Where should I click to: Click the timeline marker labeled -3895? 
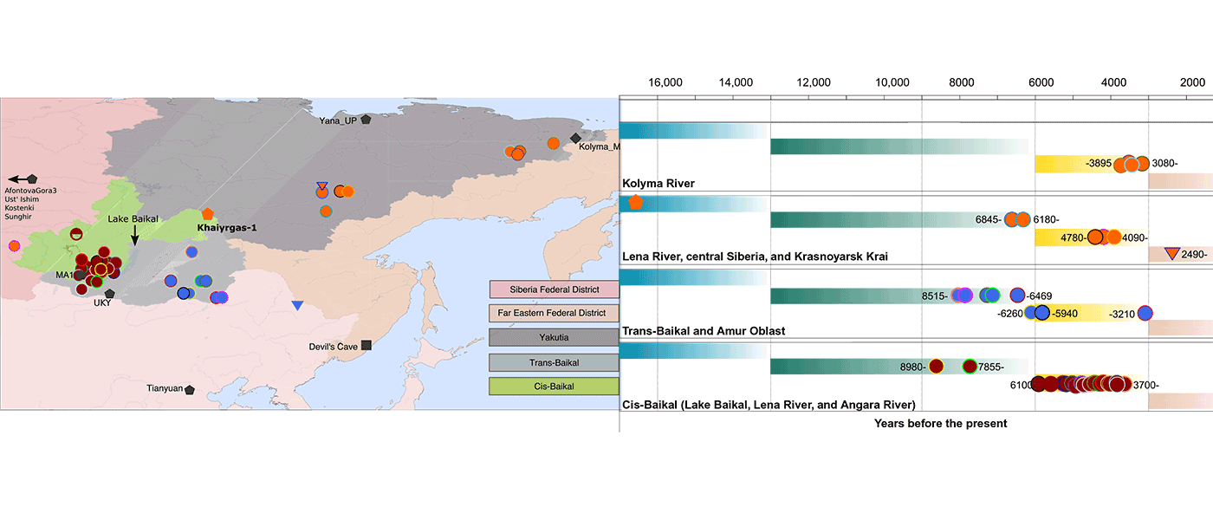coord(1120,165)
